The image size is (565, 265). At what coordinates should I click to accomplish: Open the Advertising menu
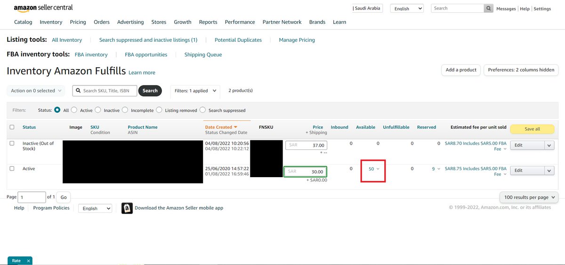point(130,22)
